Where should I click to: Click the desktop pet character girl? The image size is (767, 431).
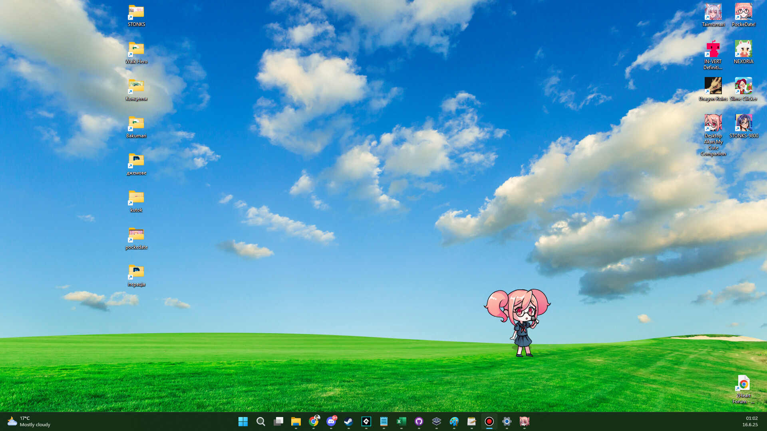(x=521, y=319)
